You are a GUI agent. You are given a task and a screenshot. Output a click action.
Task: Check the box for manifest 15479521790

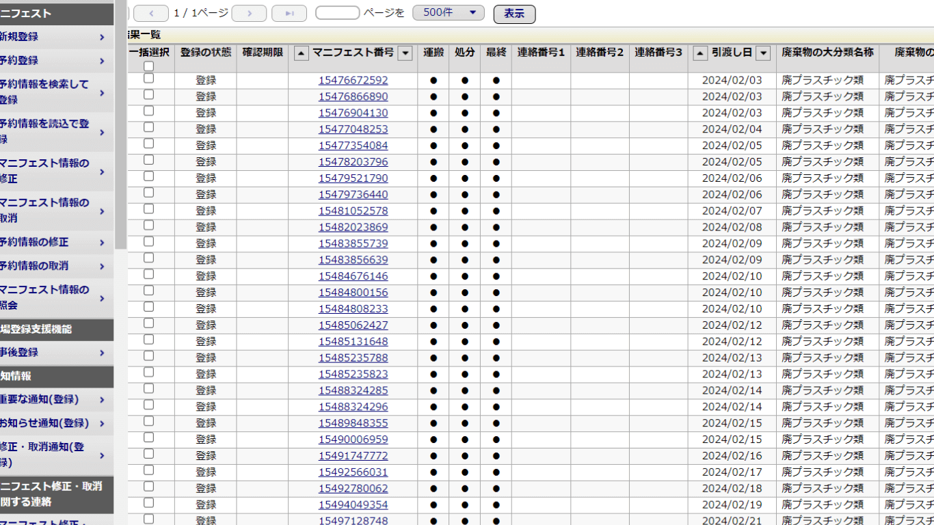[148, 176]
